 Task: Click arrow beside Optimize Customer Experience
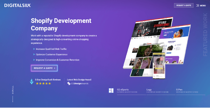tap(34, 55)
